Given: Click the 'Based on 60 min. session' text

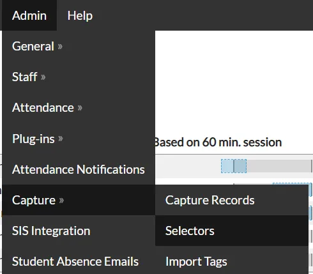Looking at the screenshot, I should pos(218,142).
